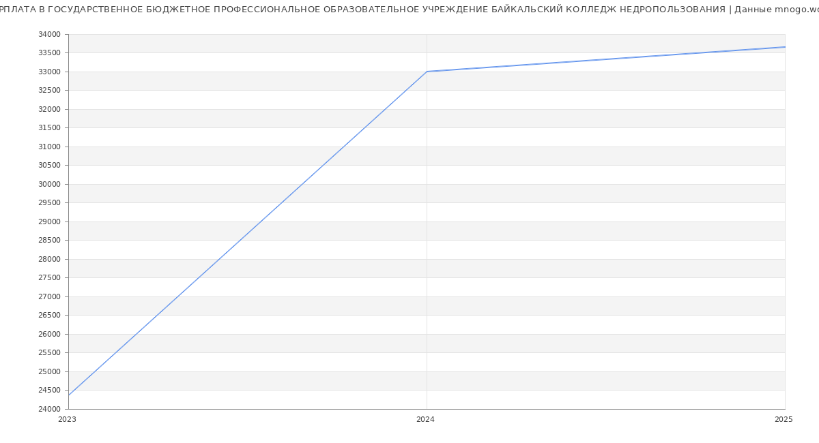The height and width of the screenshot is (443, 819).
Task: Click the 33000 y-axis label
Action: [51, 72]
